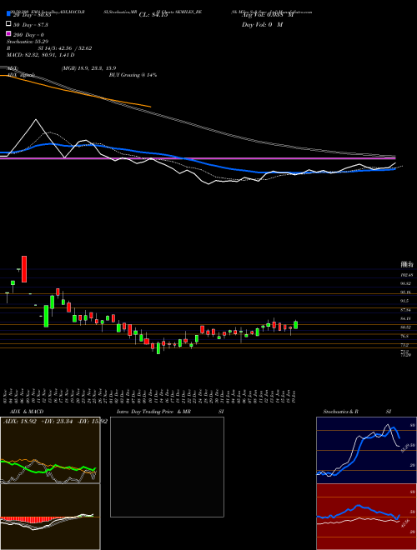Click the white 50 Day legend swatch

[8, 24]
